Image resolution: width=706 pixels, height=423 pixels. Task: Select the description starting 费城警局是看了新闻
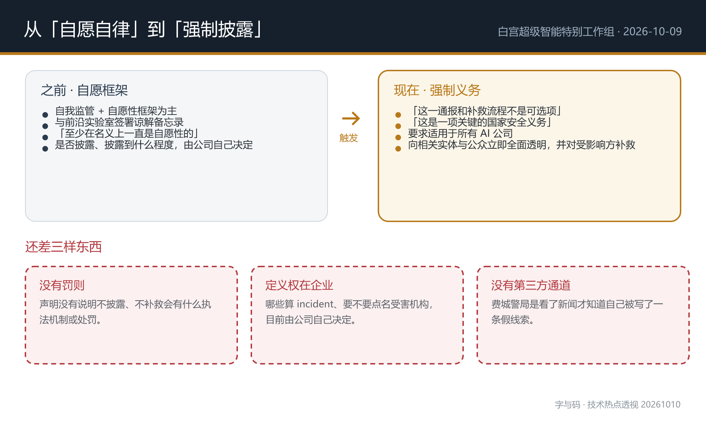(577, 312)
